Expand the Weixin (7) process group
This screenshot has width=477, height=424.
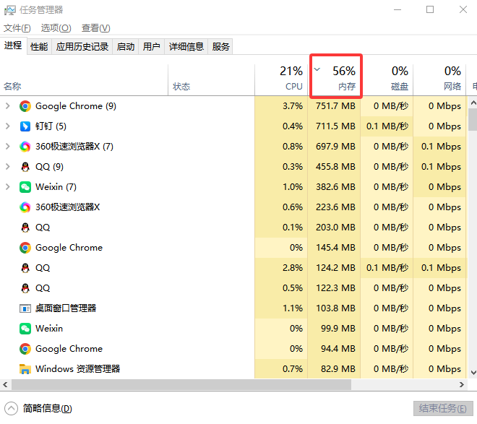8,187
